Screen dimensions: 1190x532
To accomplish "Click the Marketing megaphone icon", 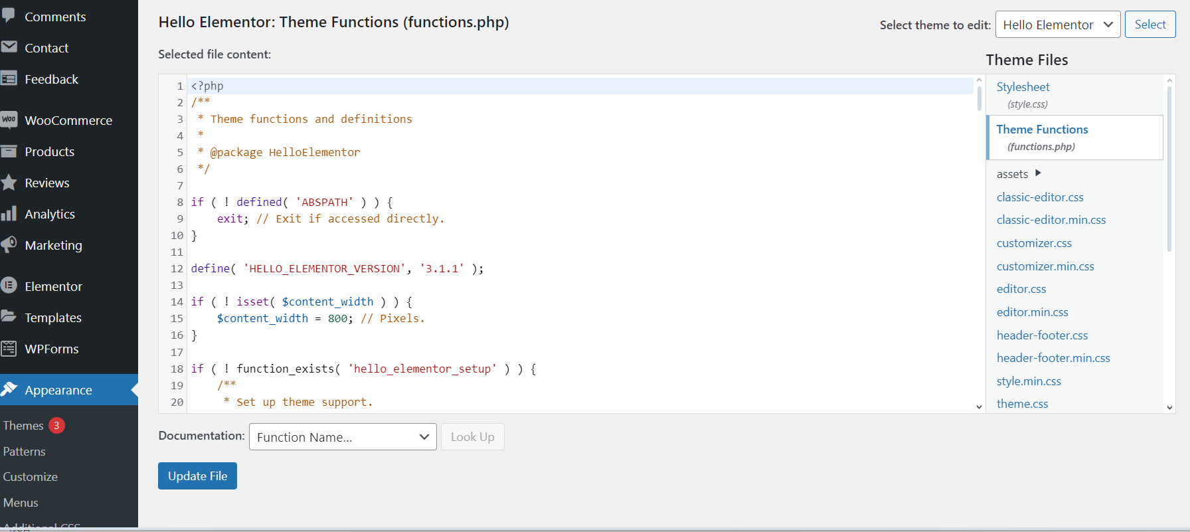I will coord(9,244).
